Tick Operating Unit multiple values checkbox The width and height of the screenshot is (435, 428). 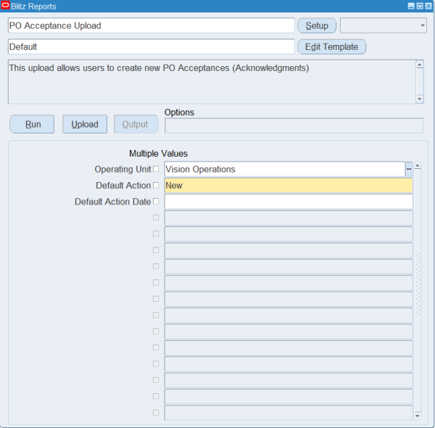point(156,169)
